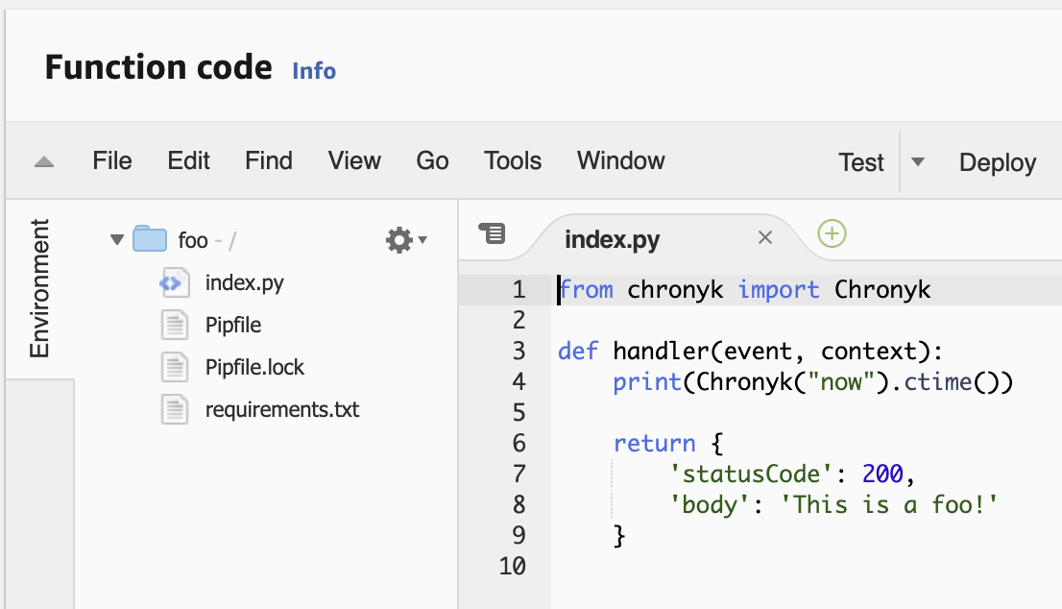Screen dimensions: 1062x609
Task: Open the File menu
Action: (x=112, y=161)
